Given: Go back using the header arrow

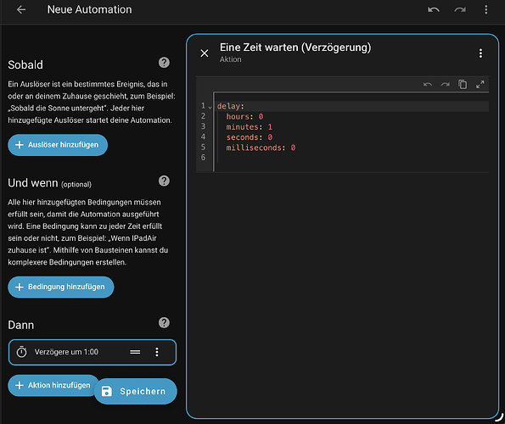Looking at the screenshot, I should (21, 9).
